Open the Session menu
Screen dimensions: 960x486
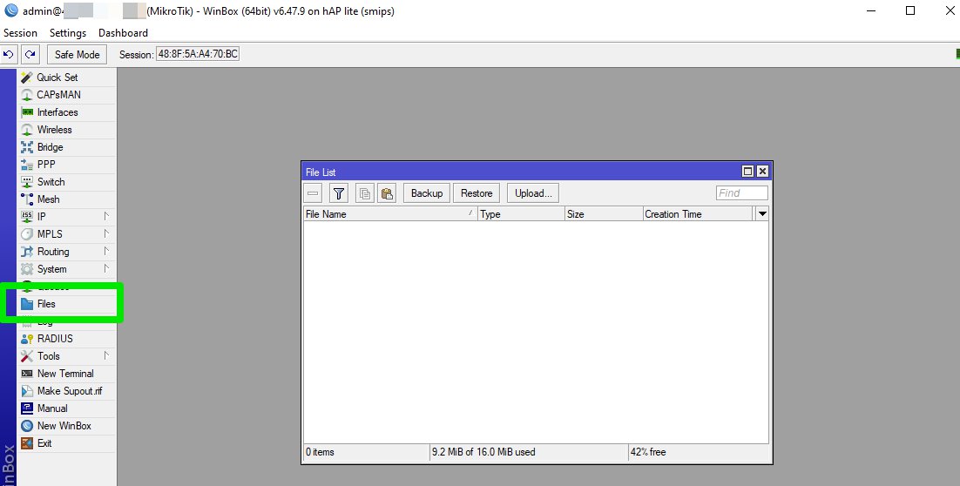[20, 33]
